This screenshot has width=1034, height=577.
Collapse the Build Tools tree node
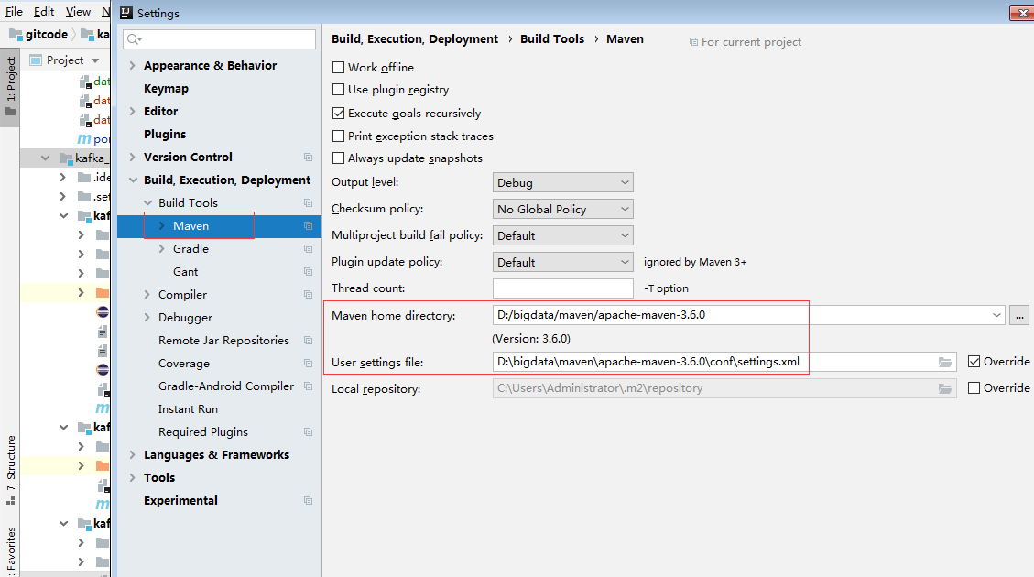coord(147,202)
